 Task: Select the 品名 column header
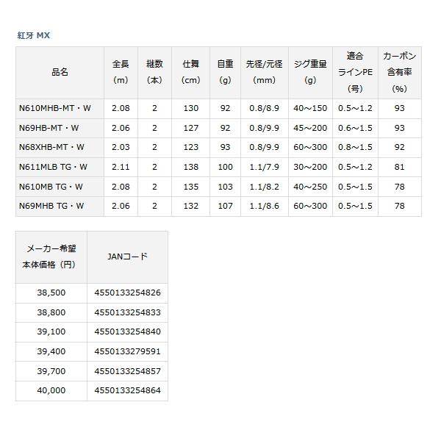coord(60,73)
